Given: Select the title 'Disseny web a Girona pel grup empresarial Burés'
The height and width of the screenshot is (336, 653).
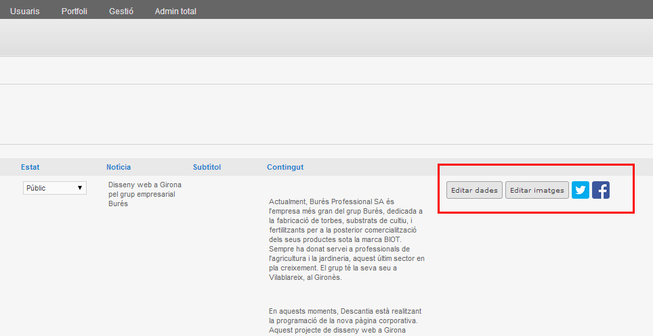Looking at the screenshot, I should pyautogui.click(x=145, y=194).
